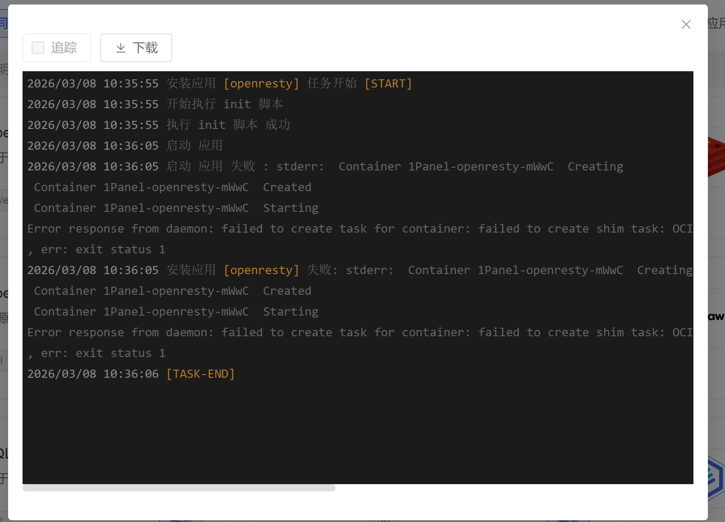
Task: Click the horizontal scrollbar under the log
Action: tap(179, 488)
